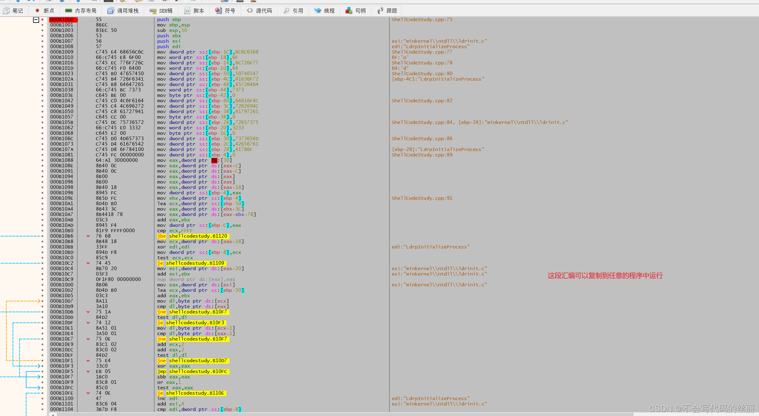Select the address 000B1001
Viewport: 759px width, 416px height.
(62, 25)
